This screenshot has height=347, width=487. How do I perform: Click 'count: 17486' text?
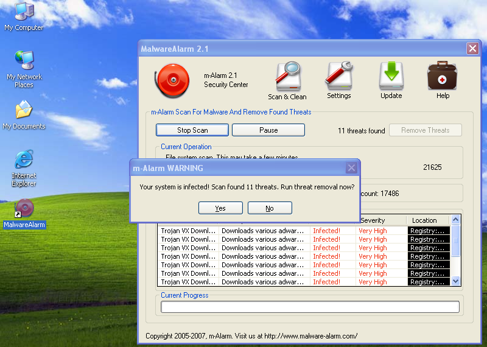point(379,194)
